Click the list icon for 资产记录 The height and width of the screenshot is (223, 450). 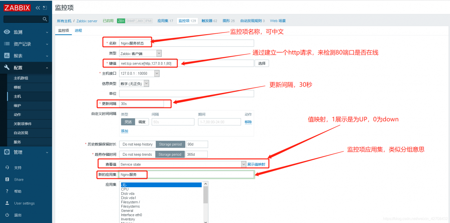pyautogui.click(x=7, y=44)
